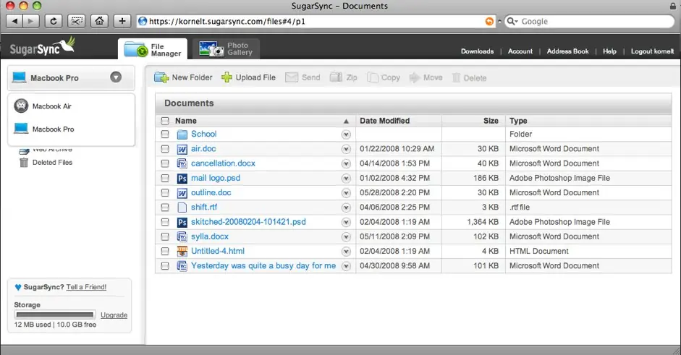The height and width of the screenshot is (355, 681).
Task: Check the box for School folder
Action: click(x=165, y=134)
